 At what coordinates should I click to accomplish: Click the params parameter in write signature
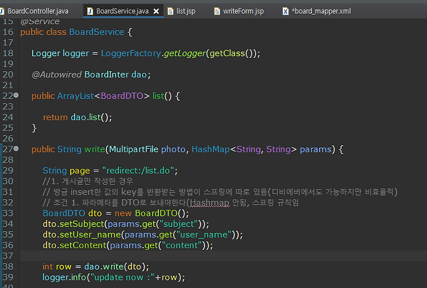click(x=315, y=149)
